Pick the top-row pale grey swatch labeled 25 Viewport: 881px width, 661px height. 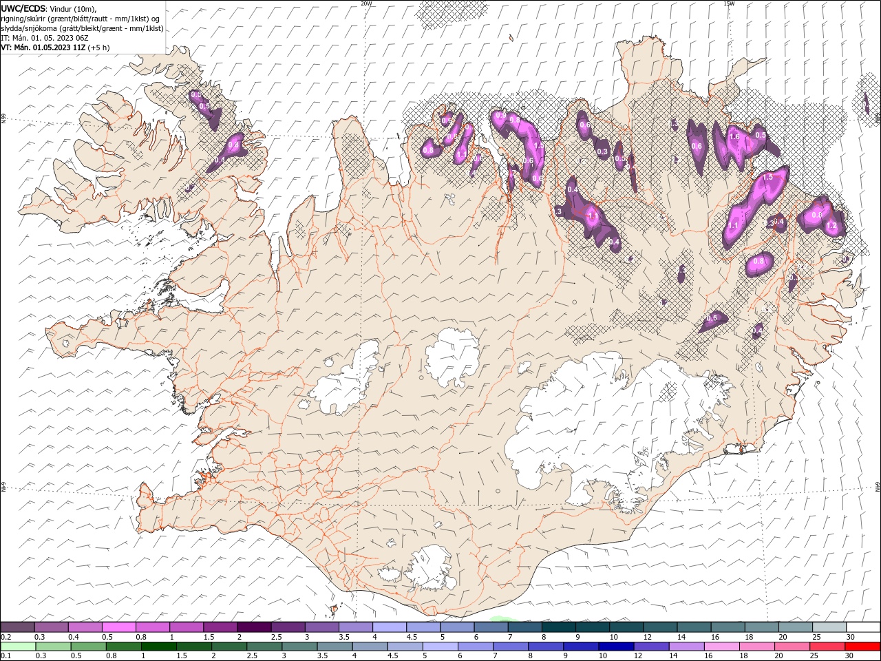click(x=829, y=627)
